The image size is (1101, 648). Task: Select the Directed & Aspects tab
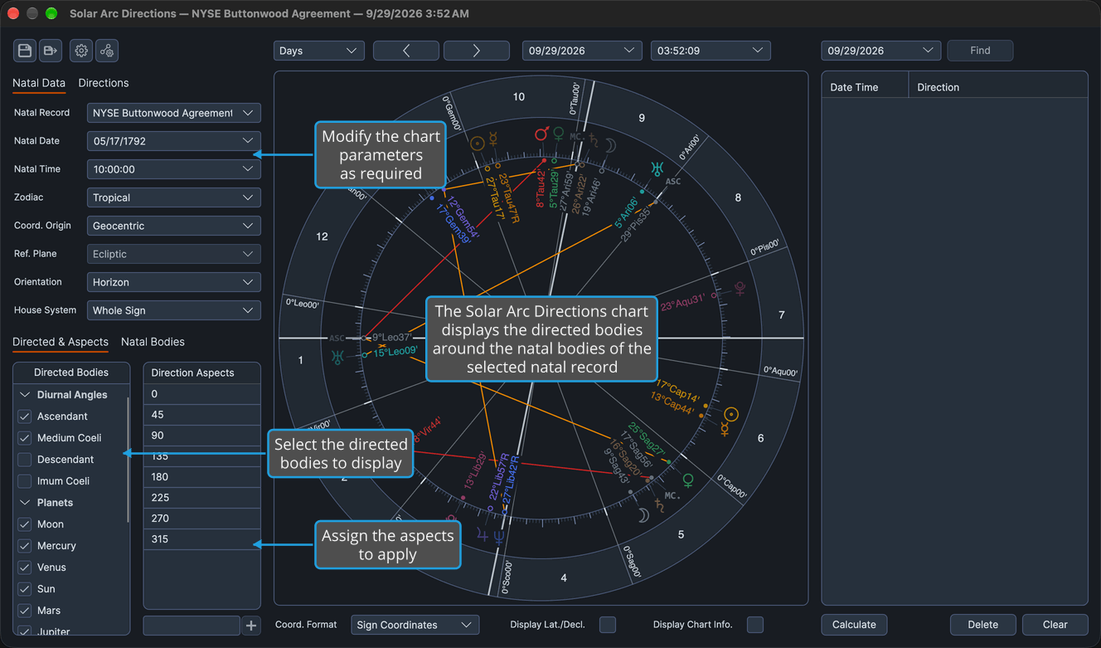pos(61,342)
